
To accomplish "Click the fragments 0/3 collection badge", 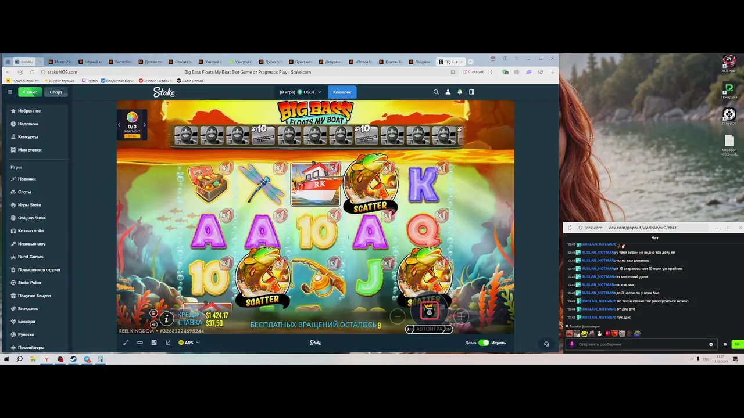I will click(132, 125).
